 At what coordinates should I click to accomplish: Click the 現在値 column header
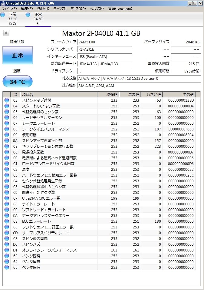tap(108, 95)
